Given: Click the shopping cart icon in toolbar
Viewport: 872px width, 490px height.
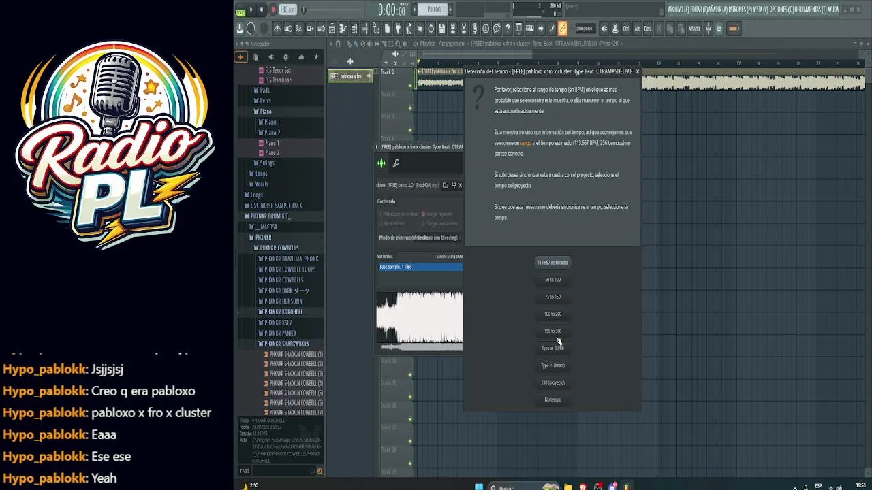Looking at the screenshot, I should coord(718,29).
